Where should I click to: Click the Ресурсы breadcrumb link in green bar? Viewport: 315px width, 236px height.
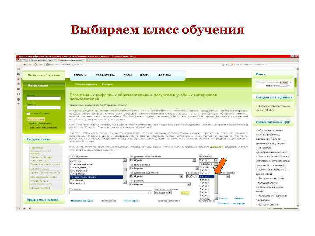(x=107, y=84)
